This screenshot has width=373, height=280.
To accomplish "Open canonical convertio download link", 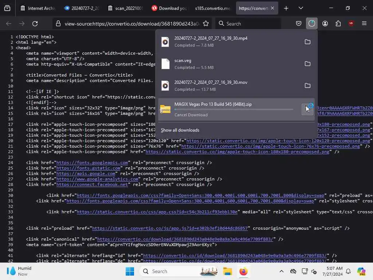I will click(x=185, y=239).
